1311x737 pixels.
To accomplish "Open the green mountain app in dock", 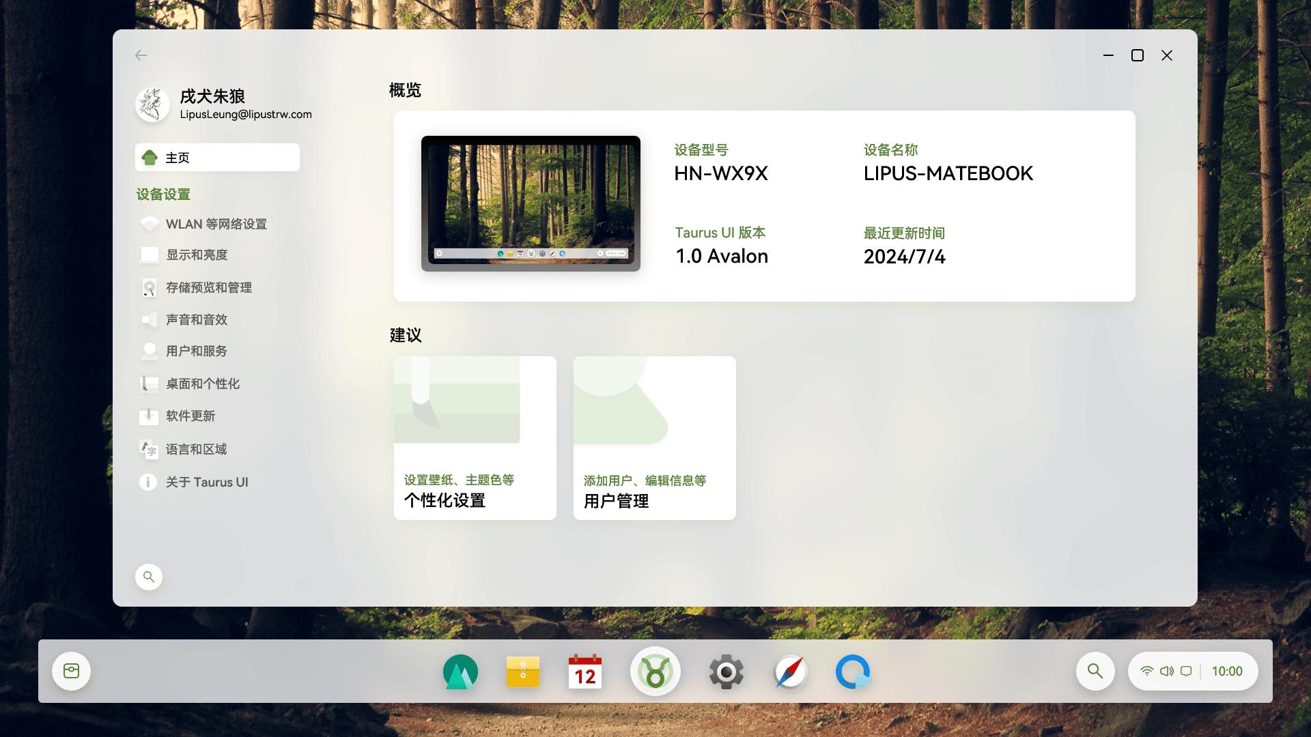I will 460,672.
